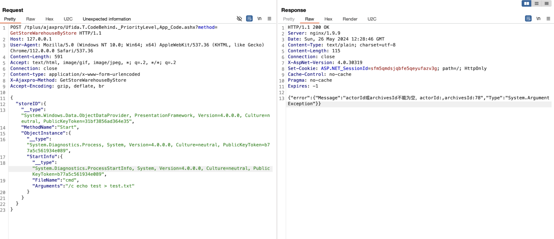
Task: Click HTTP/1.1 200 OK status line
Action: pyautogui.click(x=309, y=27)
